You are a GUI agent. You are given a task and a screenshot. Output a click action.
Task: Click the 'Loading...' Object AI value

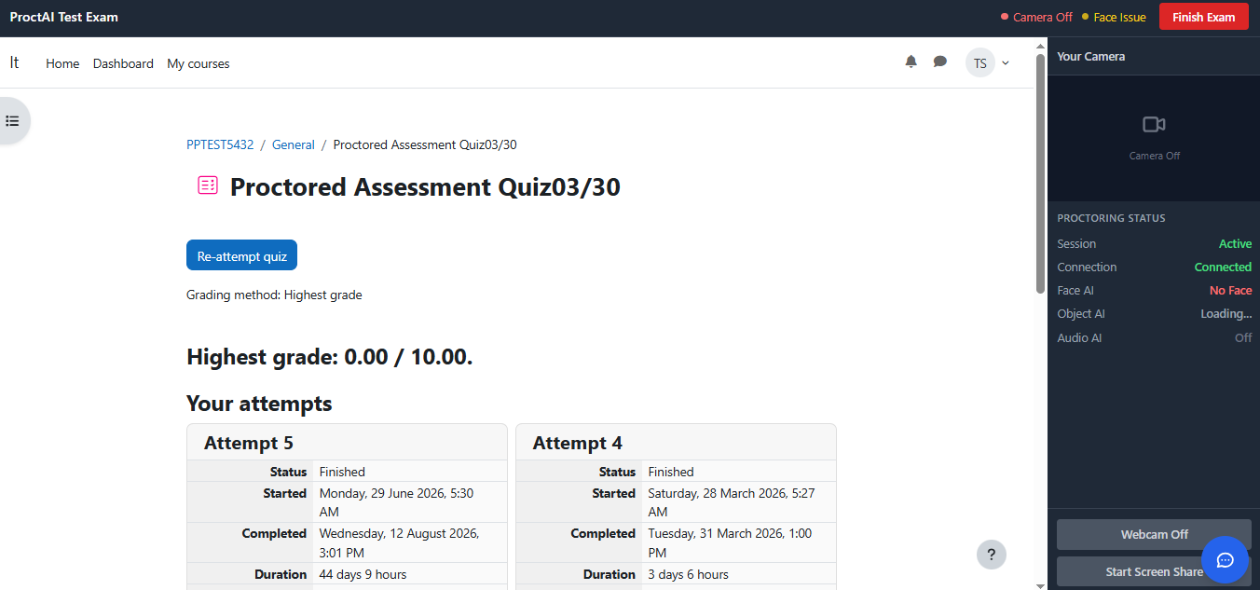1226,313
